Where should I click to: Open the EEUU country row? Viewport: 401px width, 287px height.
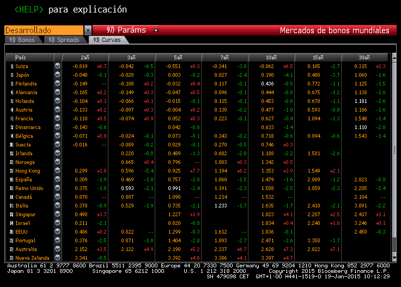(198, 232)
